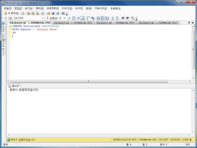The image size is (197, 148).
Task: Open the SW_TEST database dropdown
Action: (x=43, y=18)
